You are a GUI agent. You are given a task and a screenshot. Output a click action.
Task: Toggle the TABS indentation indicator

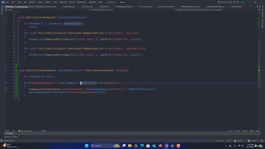[x=251, y=131]
